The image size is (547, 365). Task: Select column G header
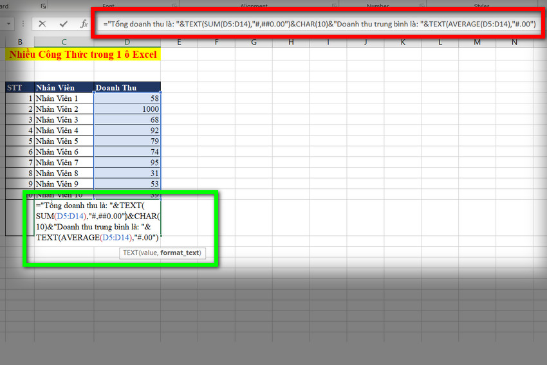tap(254, 42)
